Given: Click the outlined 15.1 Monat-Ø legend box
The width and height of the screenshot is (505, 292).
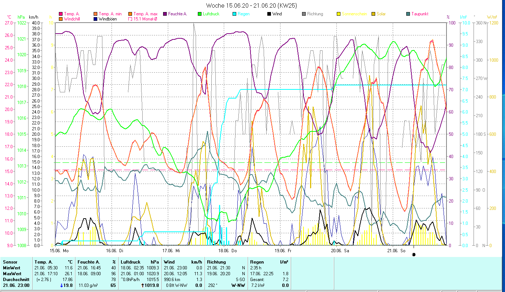Looking at the screenshot, I should 130,19.
